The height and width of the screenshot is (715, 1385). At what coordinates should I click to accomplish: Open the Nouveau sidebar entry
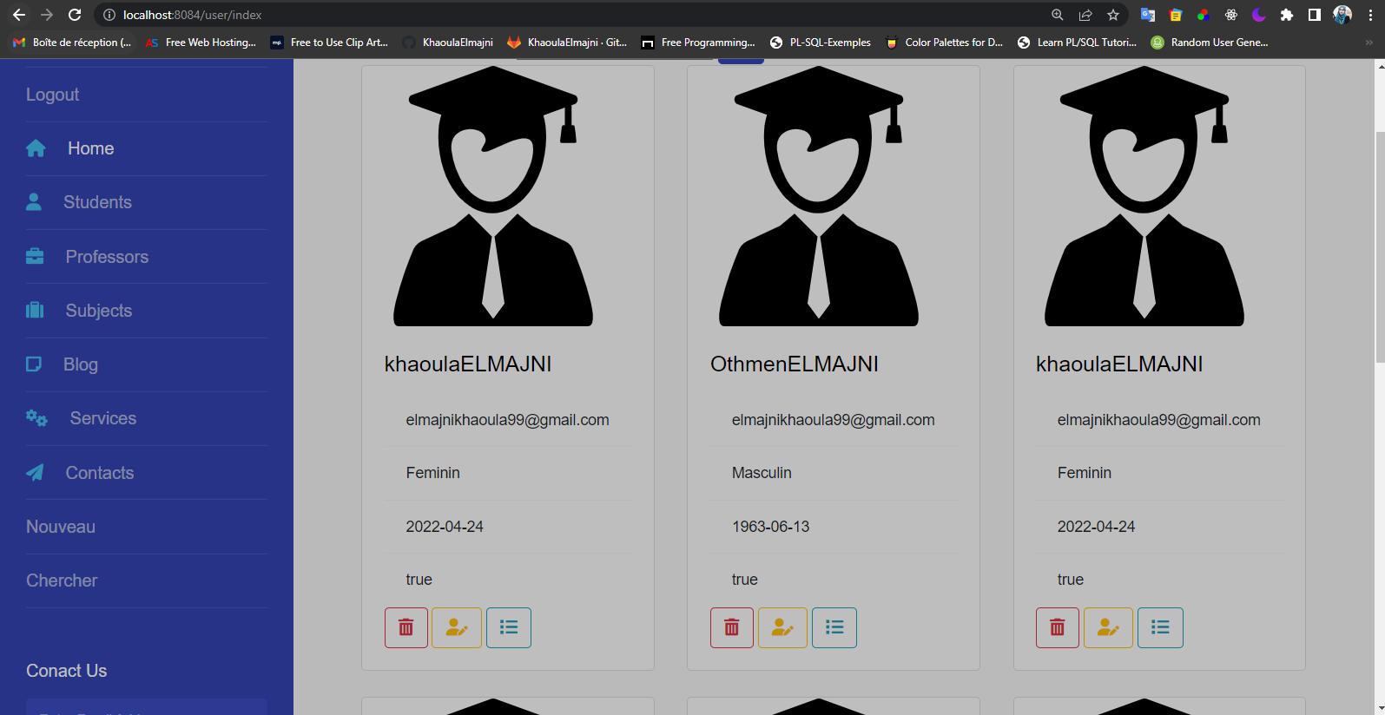(x=61, y=527)
